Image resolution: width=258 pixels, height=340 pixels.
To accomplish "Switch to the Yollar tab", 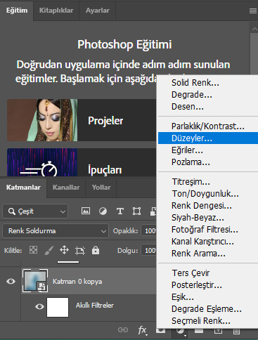I will pyautogui.click(x=101, y=188).
